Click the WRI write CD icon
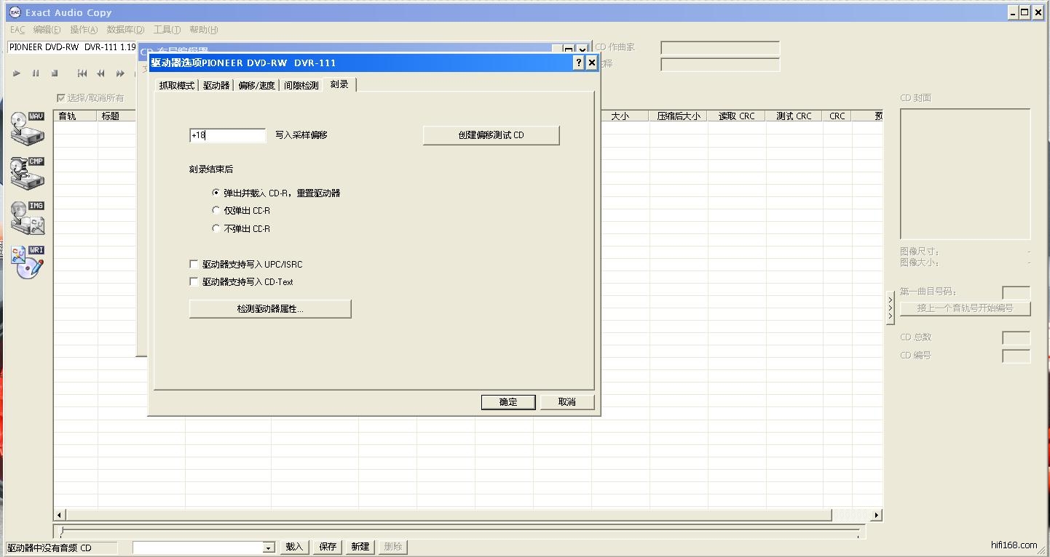 pos(28,262)
